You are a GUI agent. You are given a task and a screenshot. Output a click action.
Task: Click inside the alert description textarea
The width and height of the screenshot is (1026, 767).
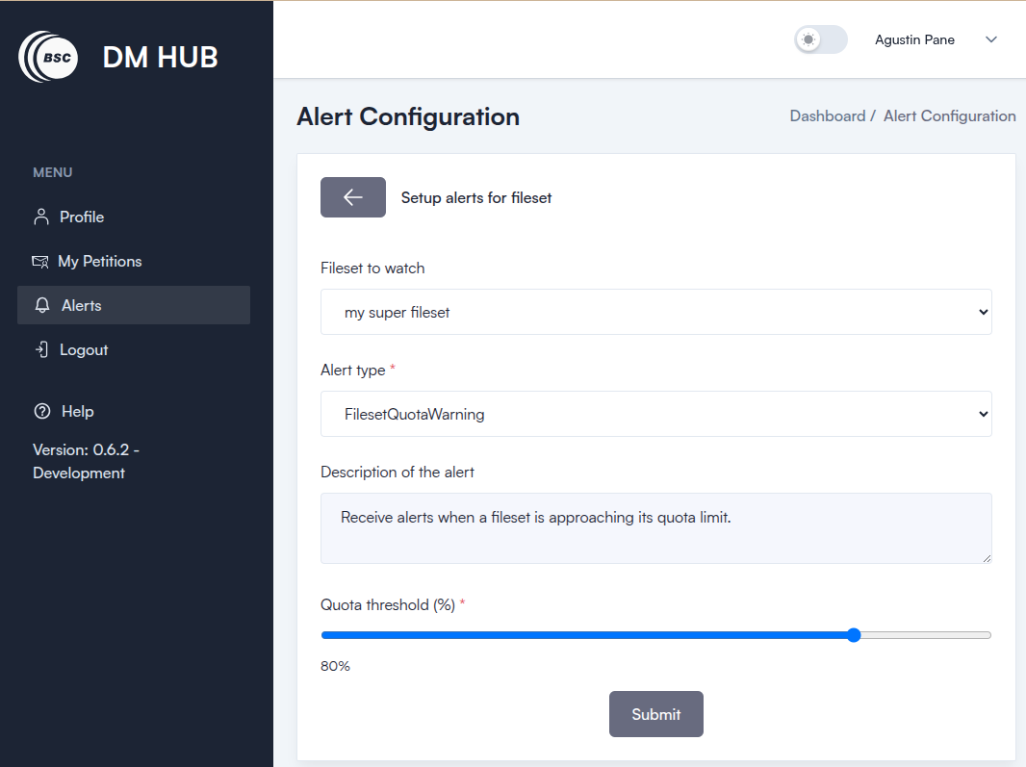tap(655, 528)
